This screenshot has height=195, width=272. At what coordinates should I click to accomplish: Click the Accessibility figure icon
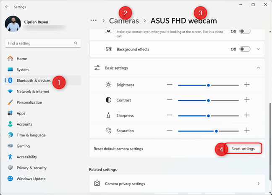(x=10, y=157)
